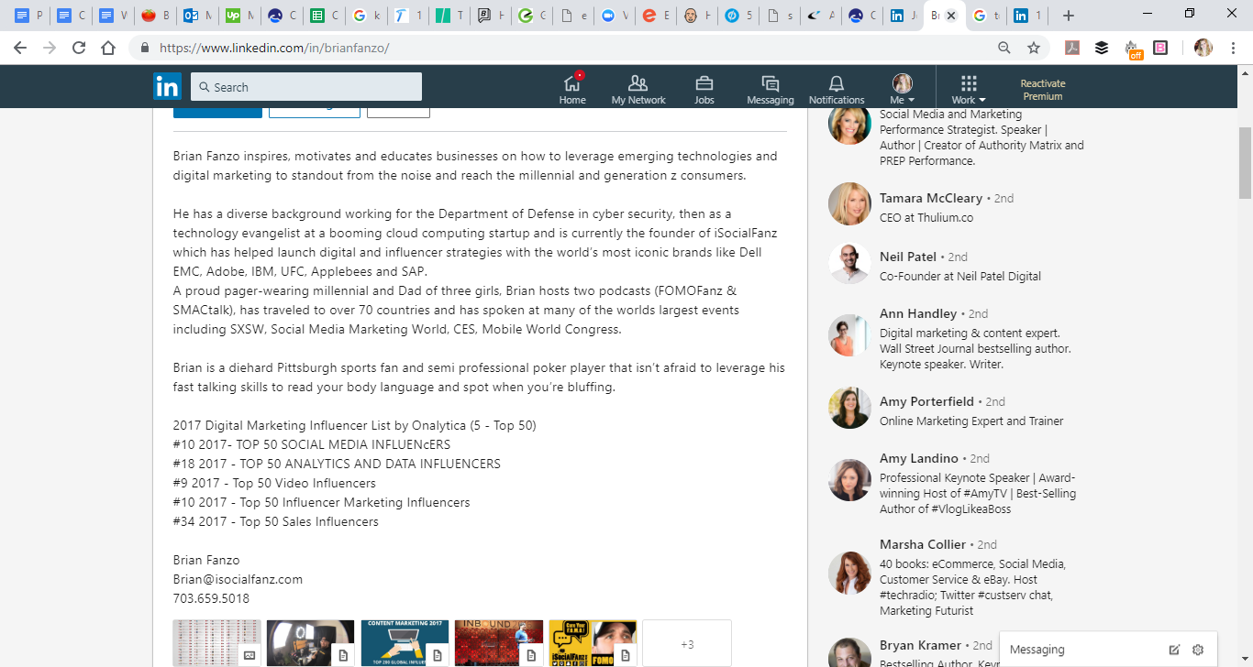The width and height of the screenshot is (1253, 667).
Task: Click the extension showing the 'off' badge
Action: tap(1132, 49)
